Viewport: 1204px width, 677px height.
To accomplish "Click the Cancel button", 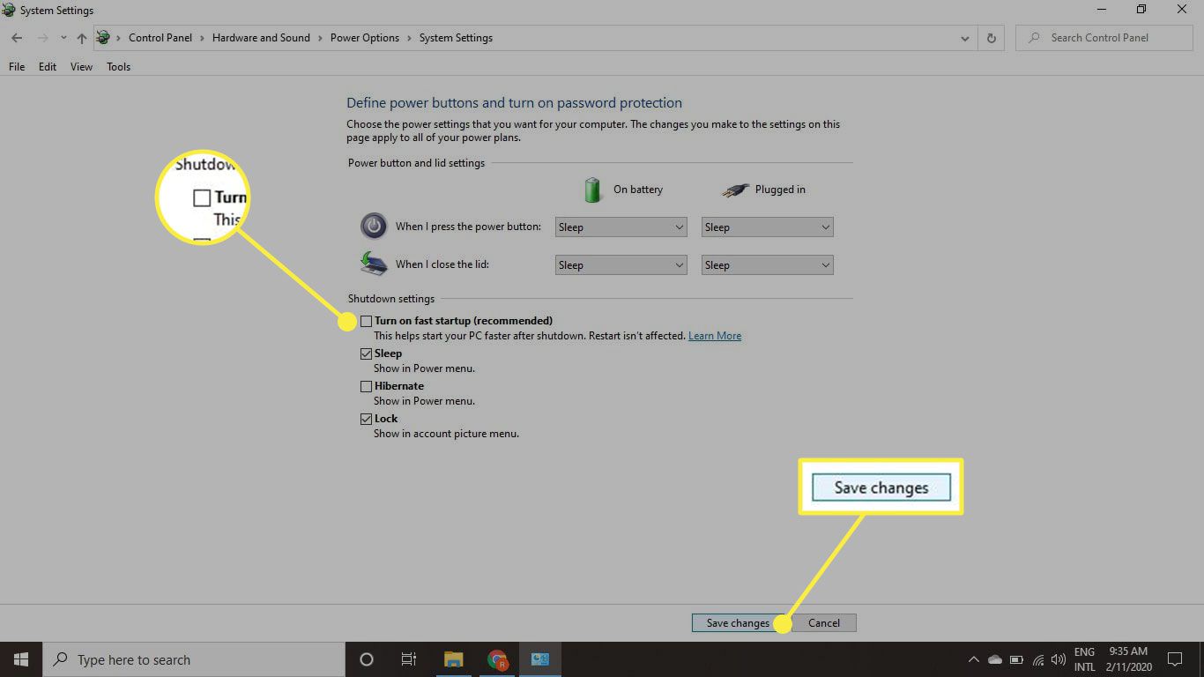I will point(824,623).
